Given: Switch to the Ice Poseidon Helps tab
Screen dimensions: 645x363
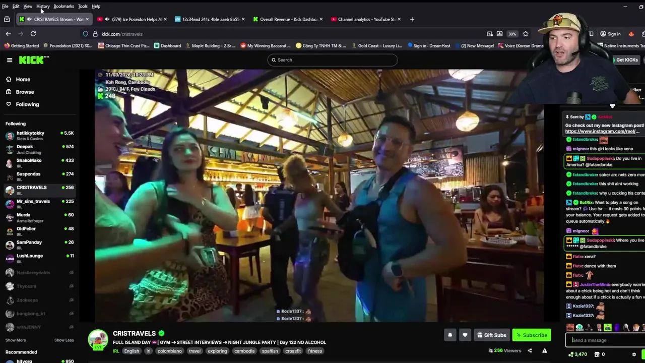Looking at the screenshot, I should [133, 19].
